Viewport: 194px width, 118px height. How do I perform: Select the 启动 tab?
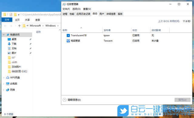pyautogui.click(x=95, y=14)
